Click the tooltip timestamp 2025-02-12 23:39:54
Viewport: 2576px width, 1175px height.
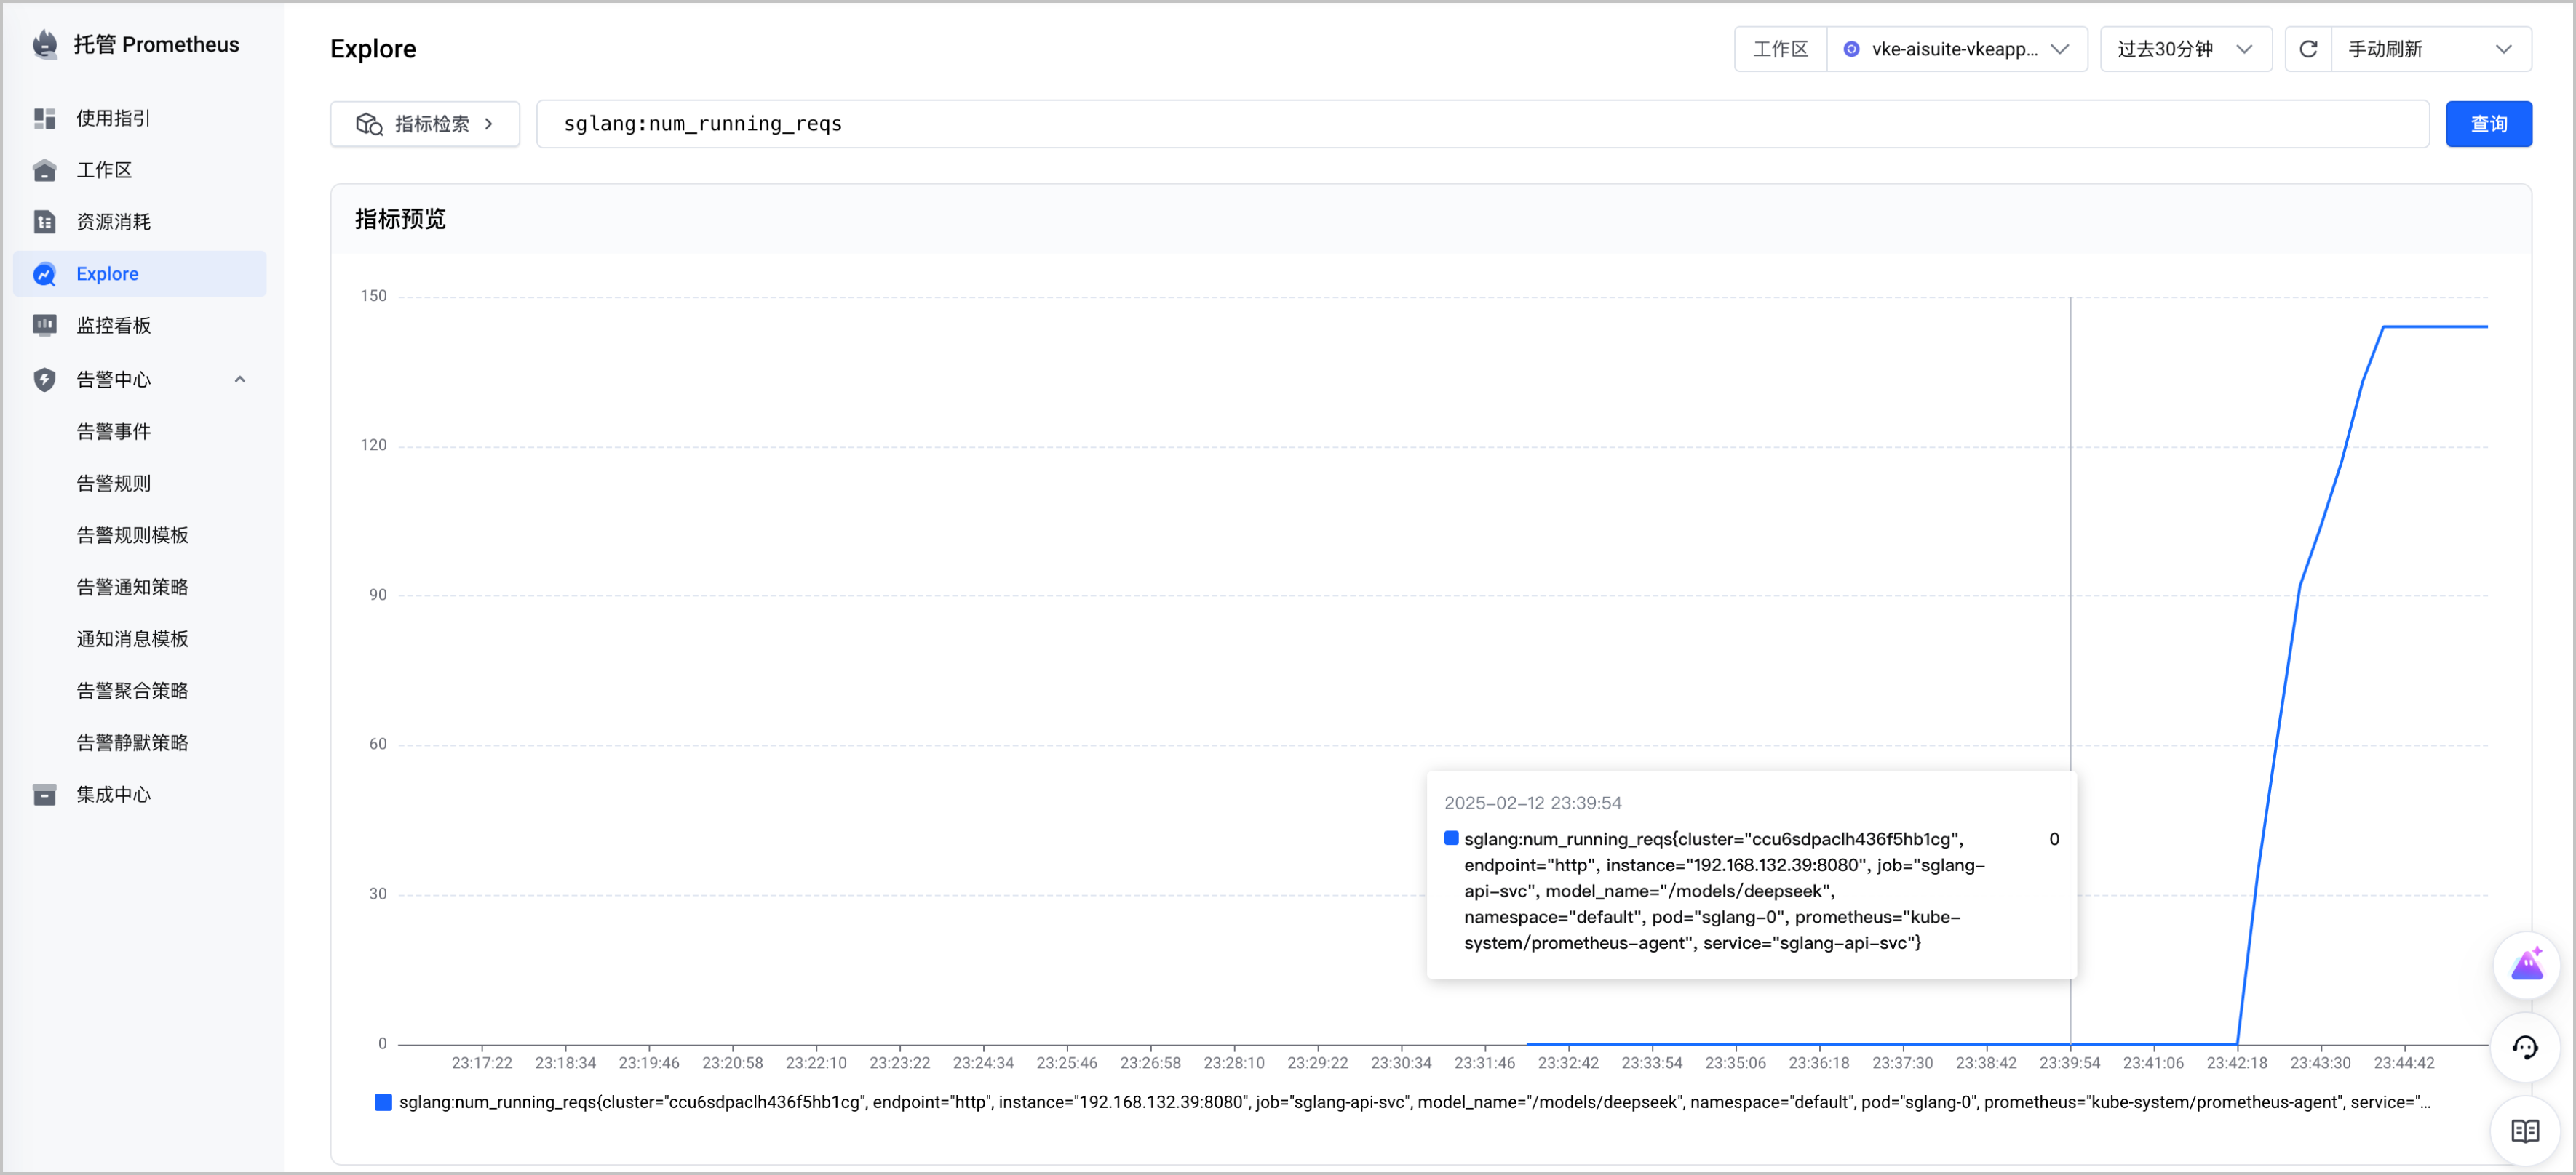[1532, 803]
